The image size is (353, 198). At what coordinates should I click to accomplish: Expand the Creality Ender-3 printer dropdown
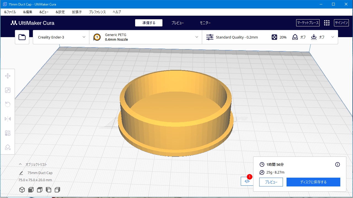pos(61,37)
